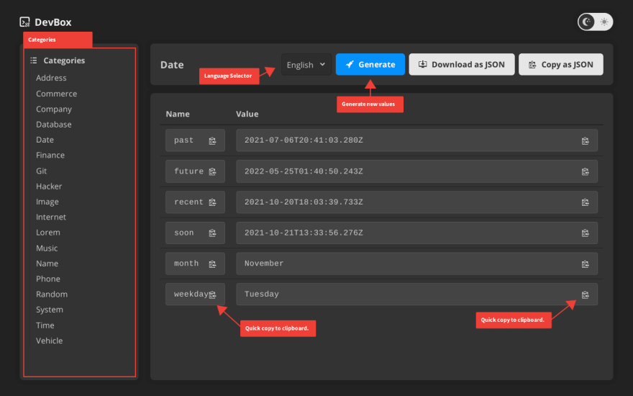Click the 2021-10-20T18:03:39.733Z value field

coord(416,202)
